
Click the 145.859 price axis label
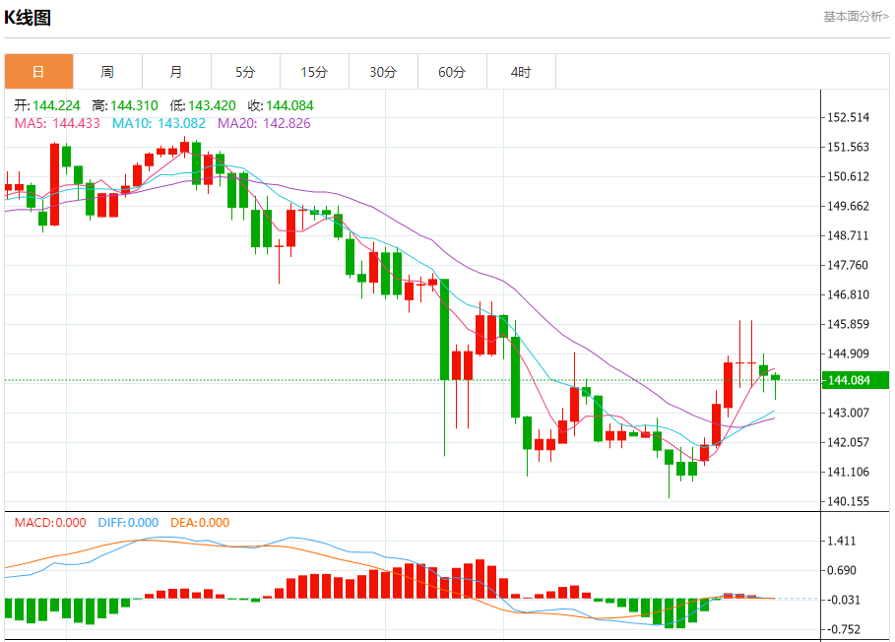pos(848,324)
